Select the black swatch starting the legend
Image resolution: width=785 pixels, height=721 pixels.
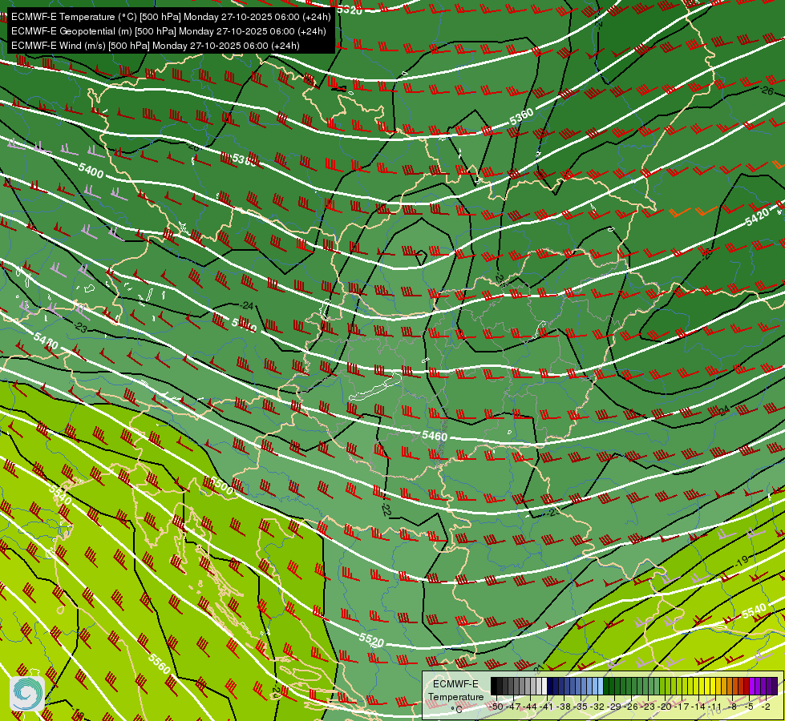tap(494, 686)
